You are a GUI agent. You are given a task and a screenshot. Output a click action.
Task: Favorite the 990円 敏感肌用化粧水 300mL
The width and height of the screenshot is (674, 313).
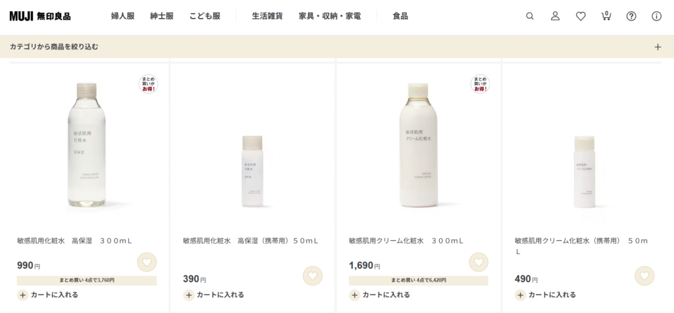pyautogui.click(x=147, y=262)
